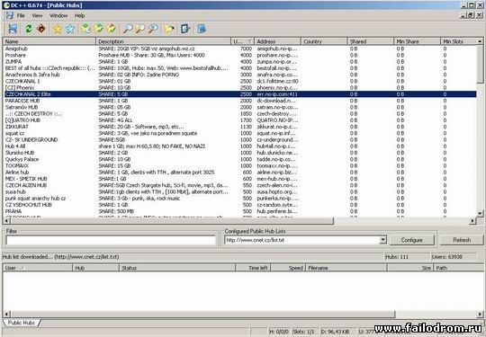
Task: Open Favorite Hubs via yellow star icon
Action: tap(58, 29)
